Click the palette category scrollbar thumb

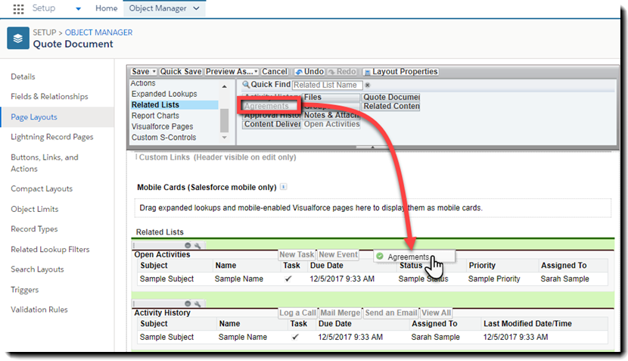[224, 120]
